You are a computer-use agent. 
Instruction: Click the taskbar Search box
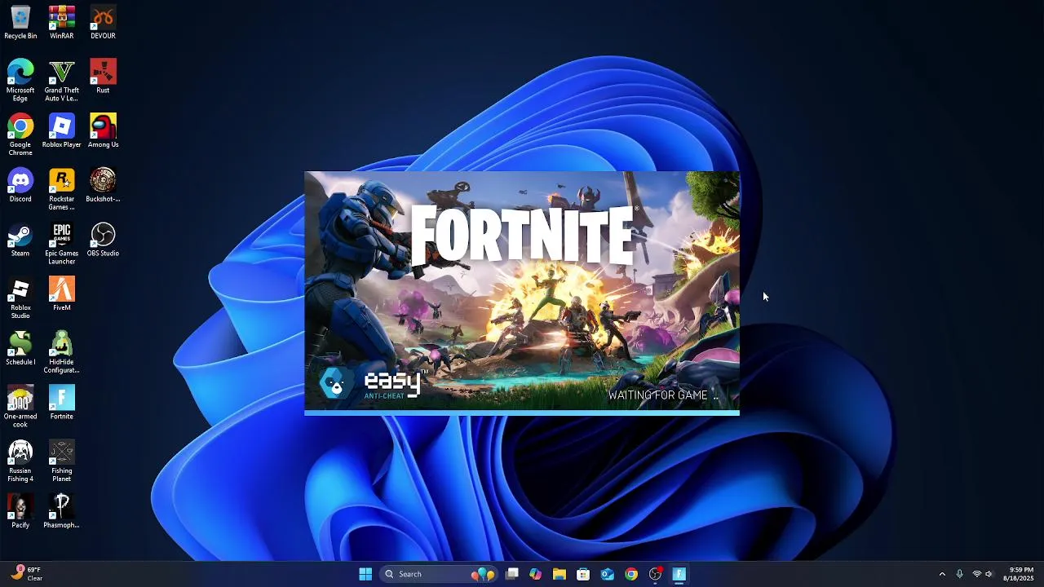(x=440, y=574)
